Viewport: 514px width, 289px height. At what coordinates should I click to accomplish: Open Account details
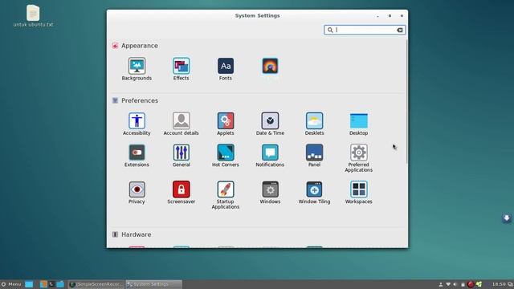[x=181, y=124]
